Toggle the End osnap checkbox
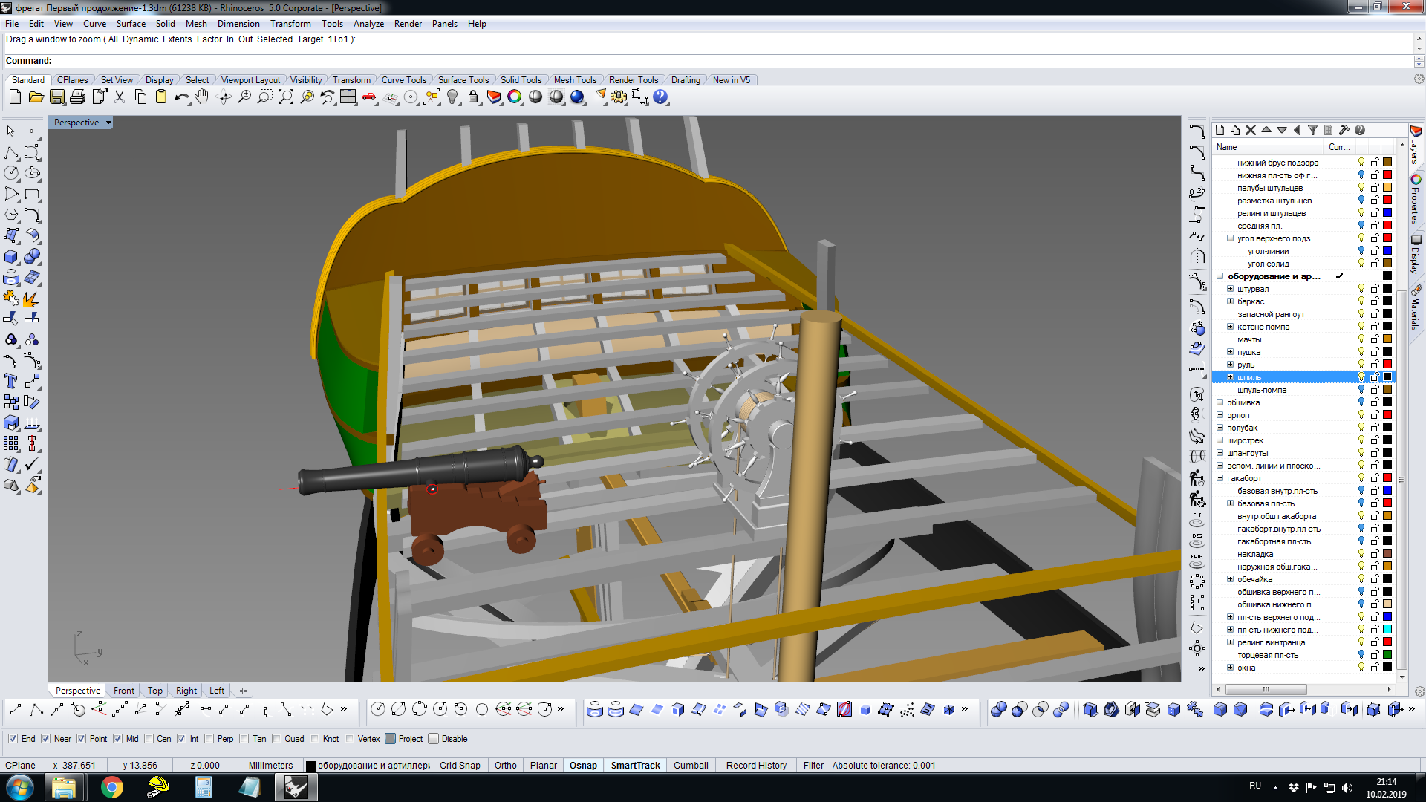Image resolution: width=1426 pixels, height=802 pixels. point(13,739)
